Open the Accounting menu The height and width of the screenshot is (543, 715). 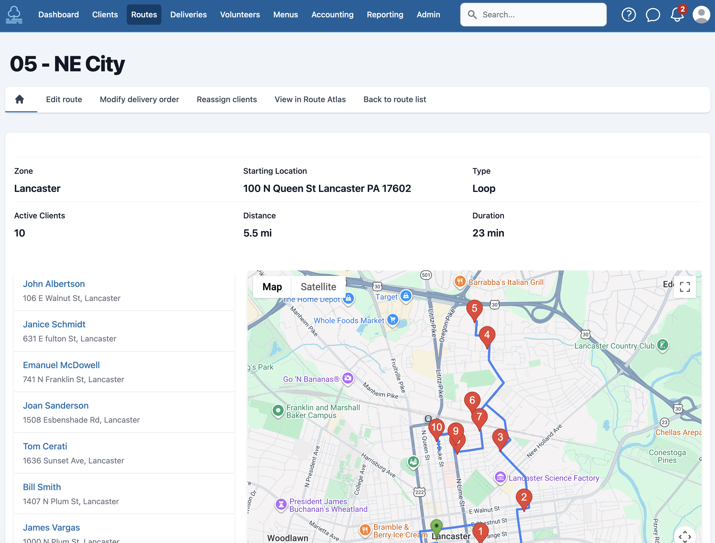(x=332, y=15)
